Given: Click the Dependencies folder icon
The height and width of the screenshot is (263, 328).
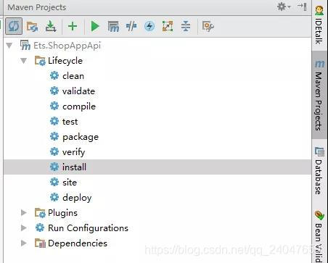Looking at the screenshot, I should click(x=40, y=243).
